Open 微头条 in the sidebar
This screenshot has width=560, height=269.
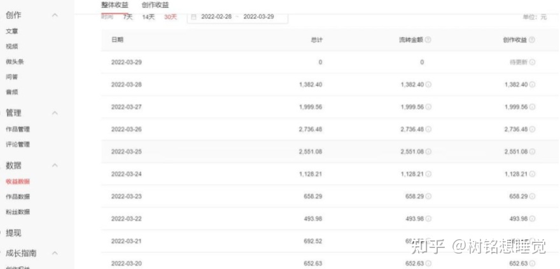[15, 62]
